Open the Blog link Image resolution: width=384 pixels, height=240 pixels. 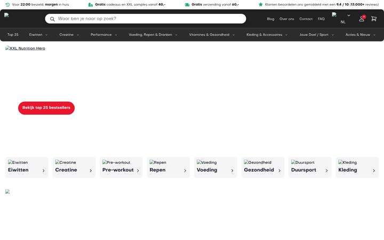click(x=270, y=19)
